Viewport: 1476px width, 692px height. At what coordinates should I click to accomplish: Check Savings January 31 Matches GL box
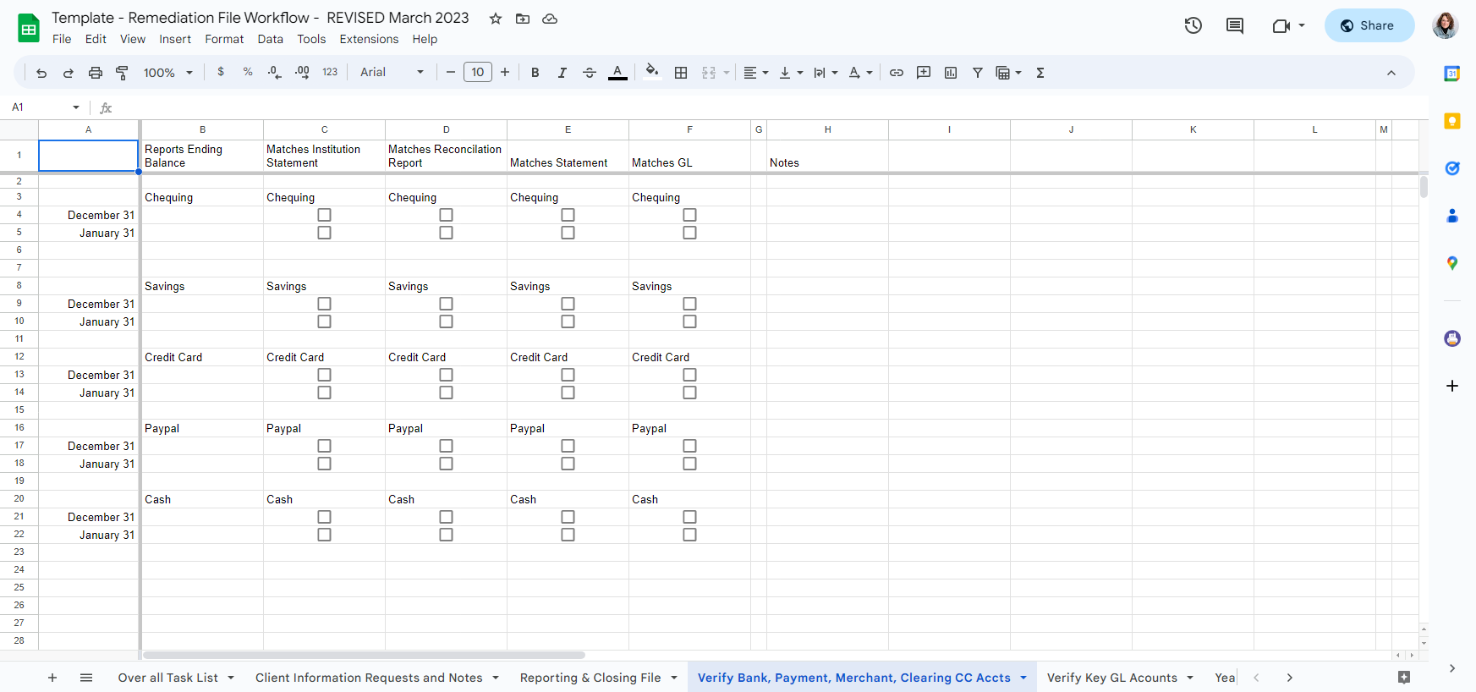point(689,321)
